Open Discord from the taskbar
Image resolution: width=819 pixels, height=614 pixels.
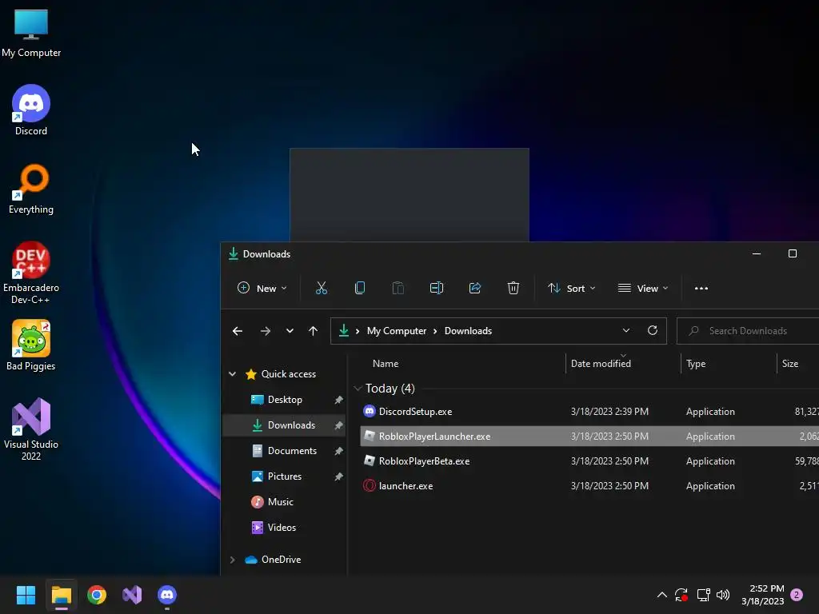[x=167, y=595]
